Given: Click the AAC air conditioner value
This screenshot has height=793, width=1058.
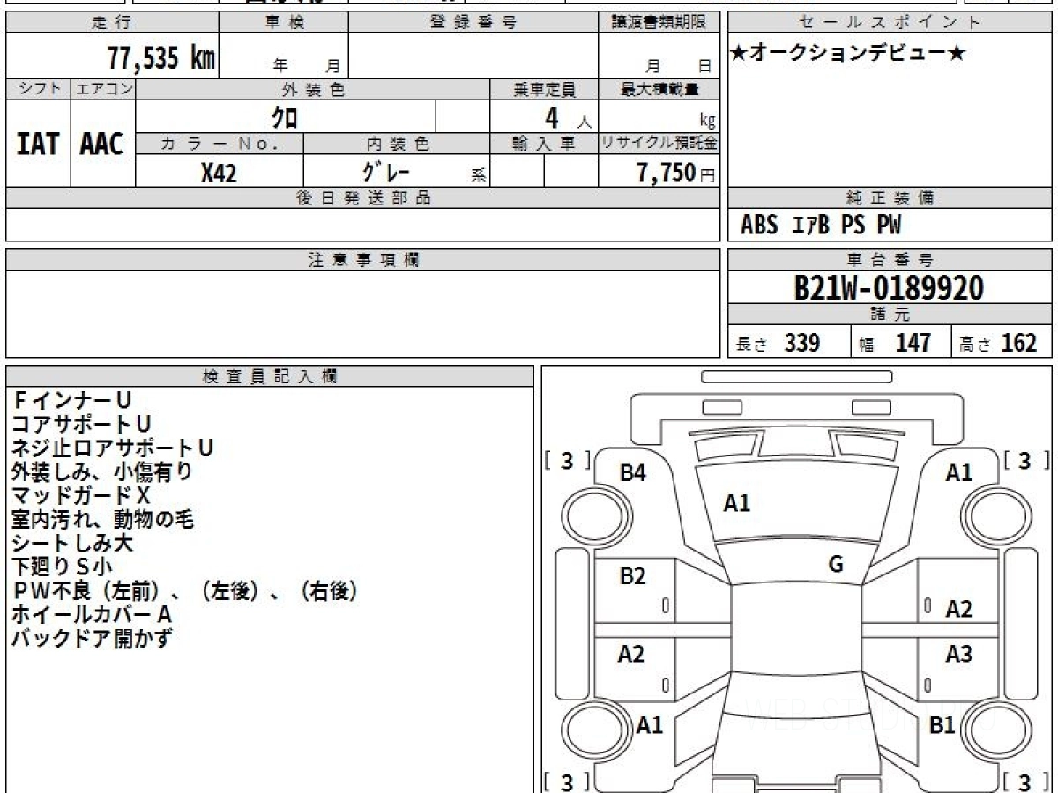Looking at the screenshot, I should point(102,145).
